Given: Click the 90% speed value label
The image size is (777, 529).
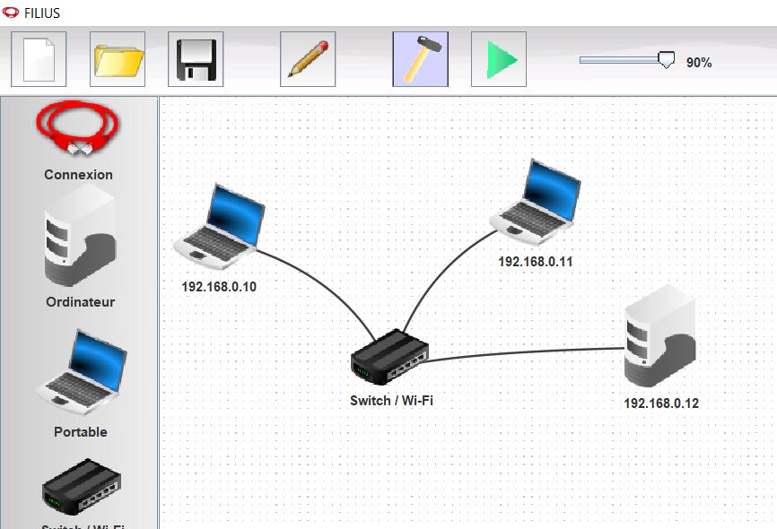Looking at the screenshot, I should tap(699, 63).
